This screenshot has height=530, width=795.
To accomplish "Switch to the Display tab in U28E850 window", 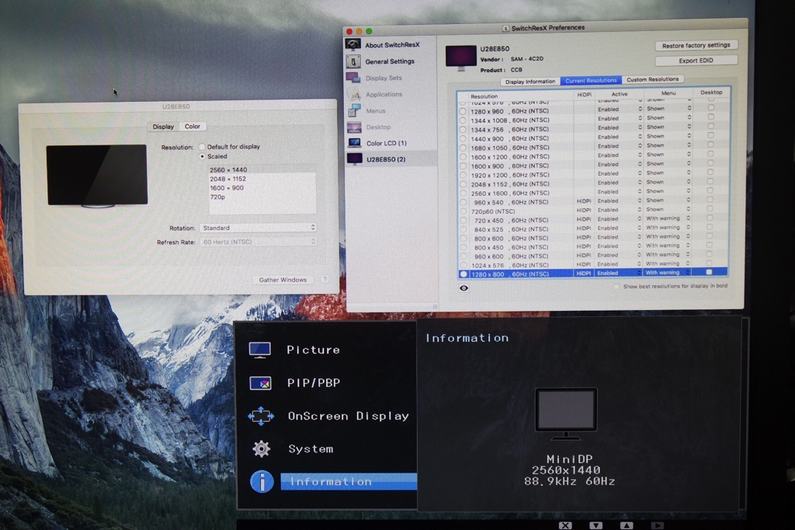I will pos(163,127).
